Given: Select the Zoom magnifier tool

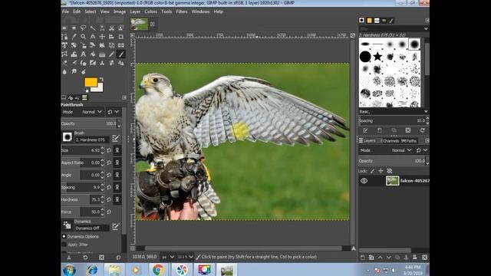Looking at the screenshot, I should 84,37.
